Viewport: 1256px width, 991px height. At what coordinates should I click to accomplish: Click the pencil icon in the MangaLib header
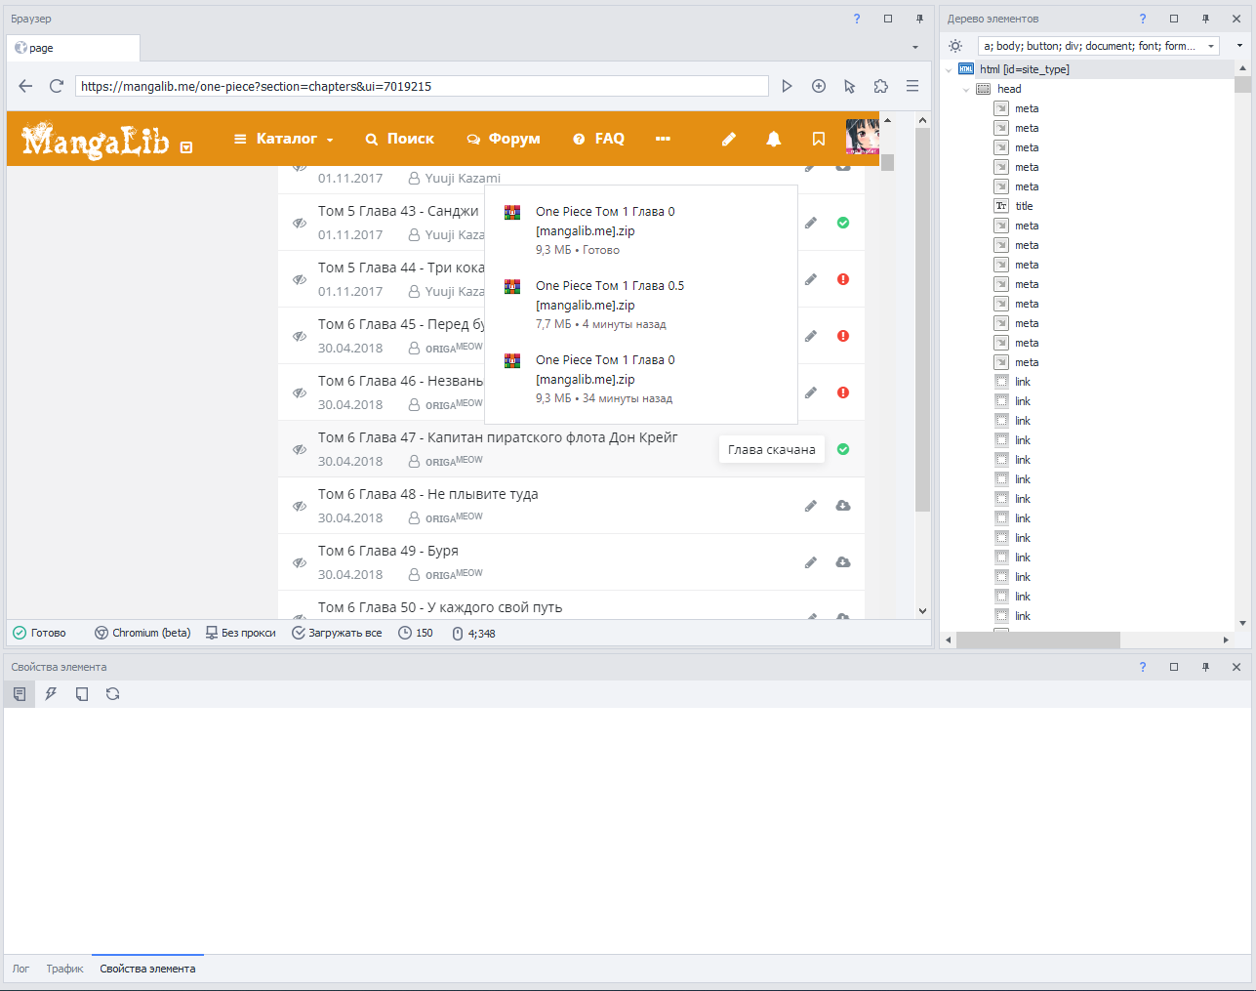click(729, 139)
